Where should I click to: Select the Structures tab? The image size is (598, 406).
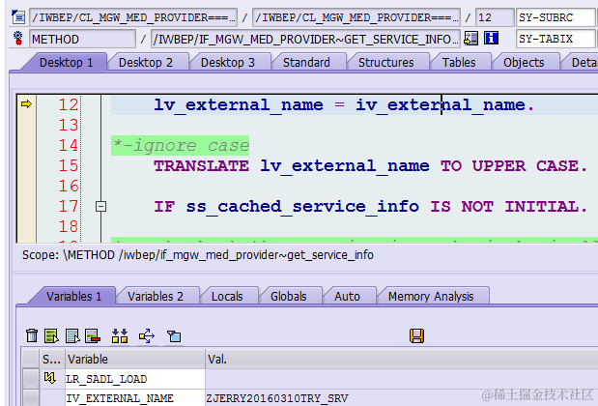point(386,62)
